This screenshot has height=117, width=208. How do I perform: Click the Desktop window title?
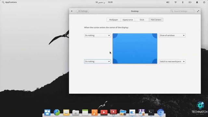pos(135,11)
